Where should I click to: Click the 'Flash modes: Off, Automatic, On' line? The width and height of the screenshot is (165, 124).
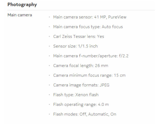[x=85, y=114]
